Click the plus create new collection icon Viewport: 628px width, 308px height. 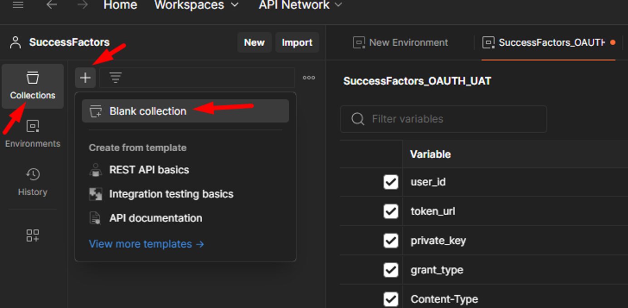click(85, 78)
